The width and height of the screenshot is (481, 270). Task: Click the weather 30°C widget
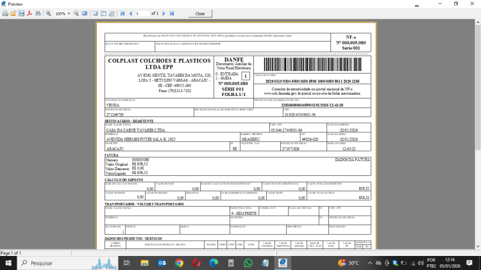(348, 263)
